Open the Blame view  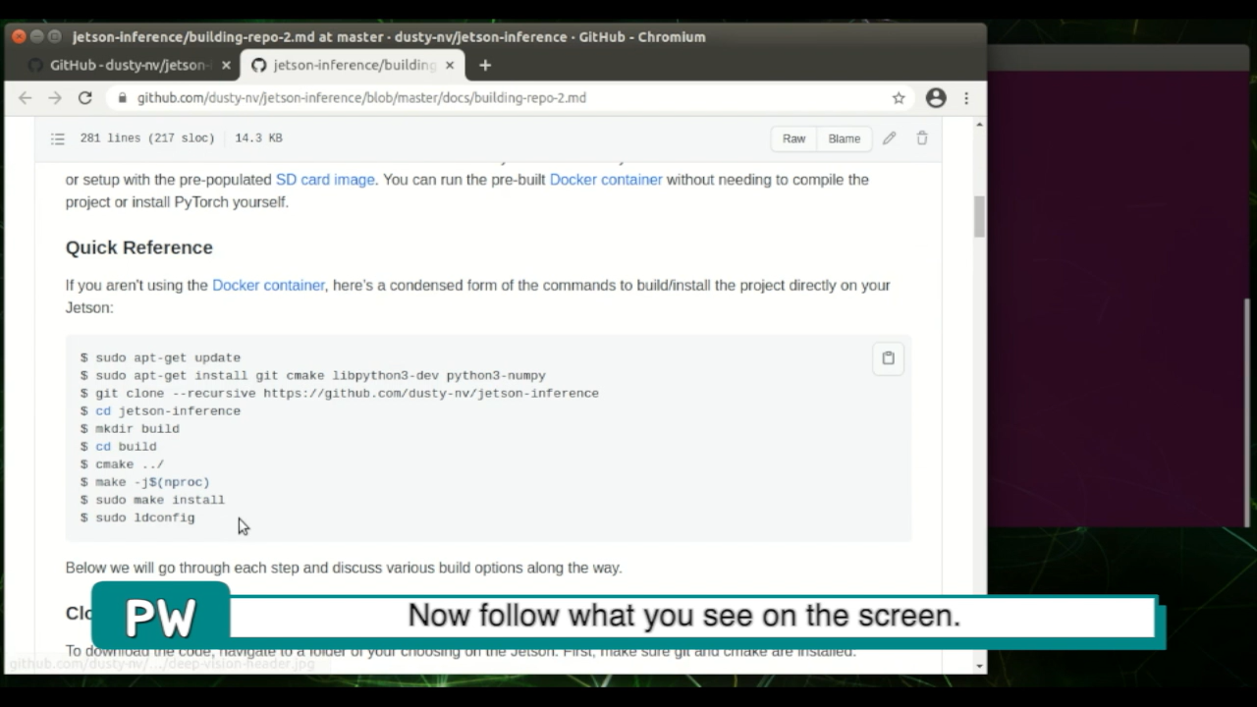coord(845,138)
